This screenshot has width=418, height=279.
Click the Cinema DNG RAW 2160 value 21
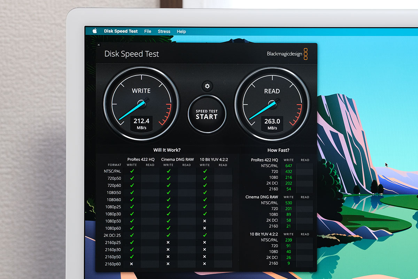coord(288,226)
